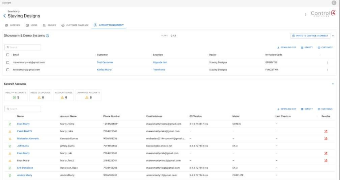
Task: Click the b2down@bis.midco.net email cell
Action: point(159,146)
